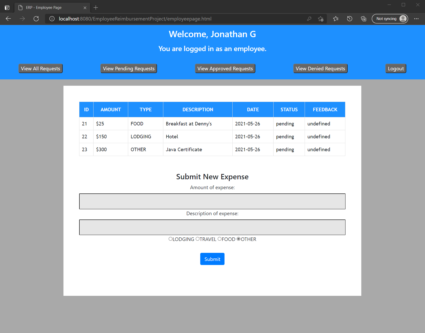Select the FOOD expense type
Screen dimensions: 425x333
pos(219,239)
